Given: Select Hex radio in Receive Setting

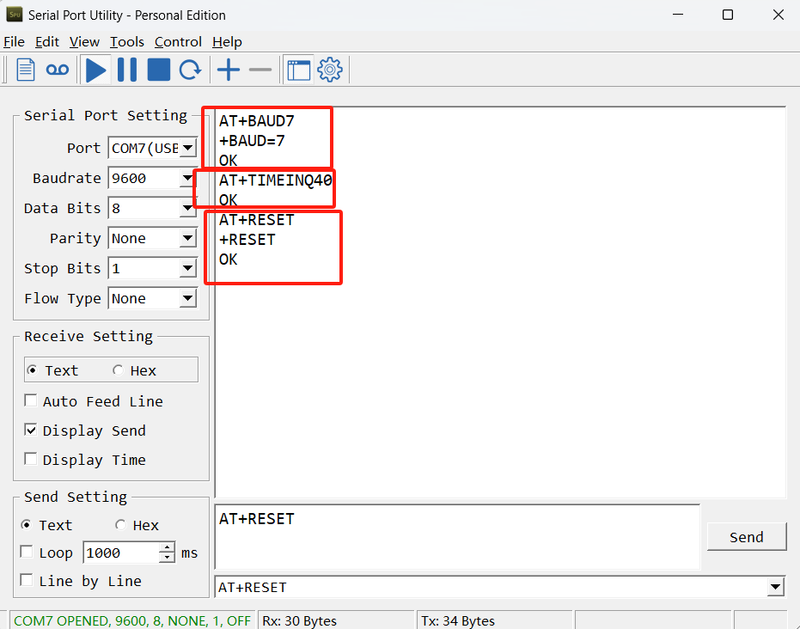Looking at the screenshot, I should (118, 370).
